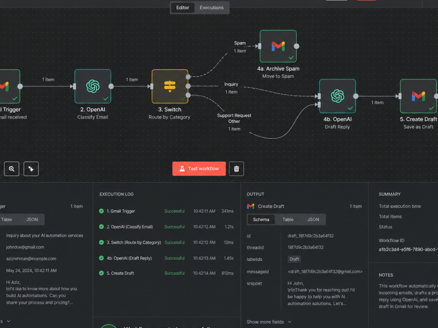Click the azizrehman@example.com recipient value
Image resolution: width=438 pixels, height=328 pixels.
pyautogui.click(x=31, y=259)
